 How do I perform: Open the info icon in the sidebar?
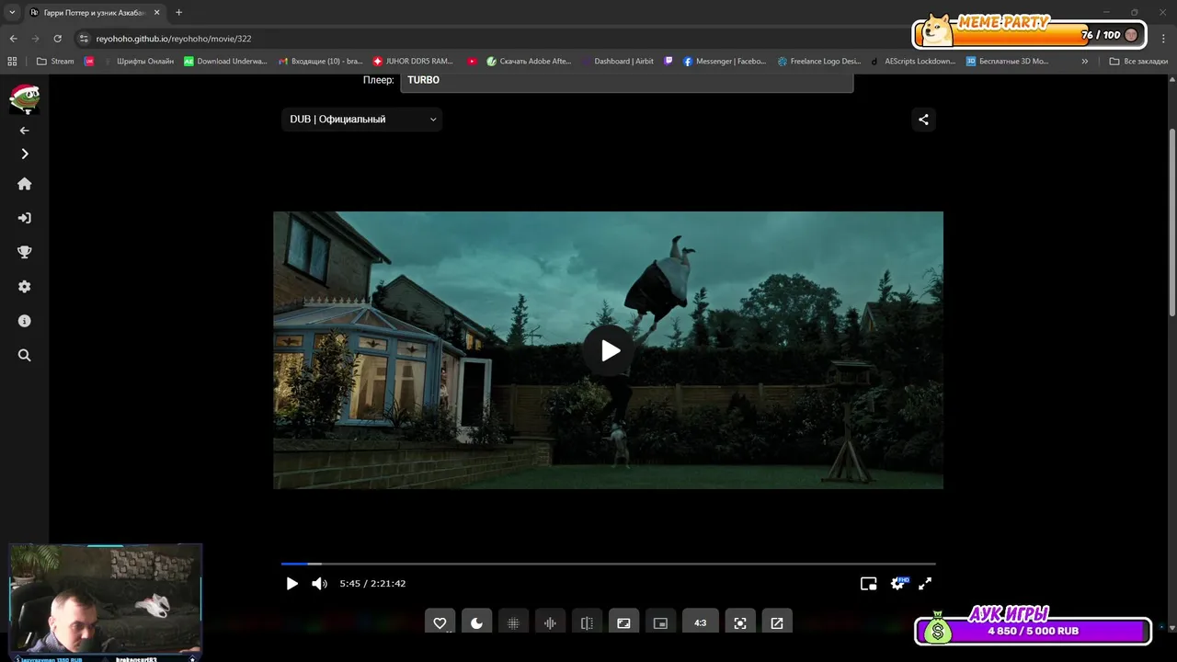[24, 321]
